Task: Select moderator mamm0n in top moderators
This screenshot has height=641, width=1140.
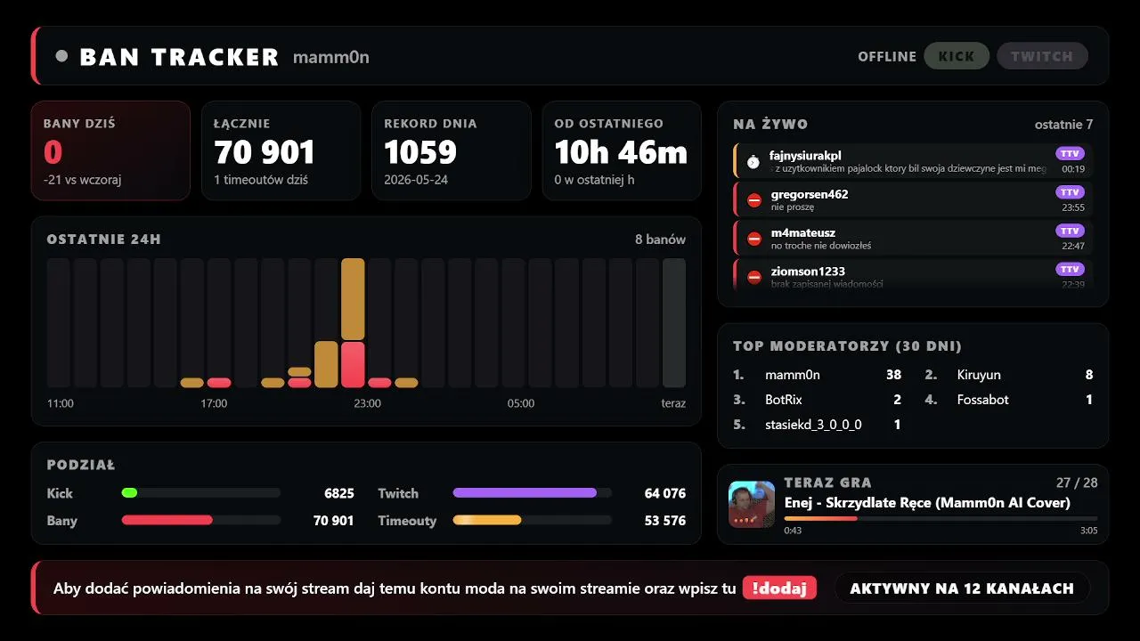Action: (x=793, y=375)
